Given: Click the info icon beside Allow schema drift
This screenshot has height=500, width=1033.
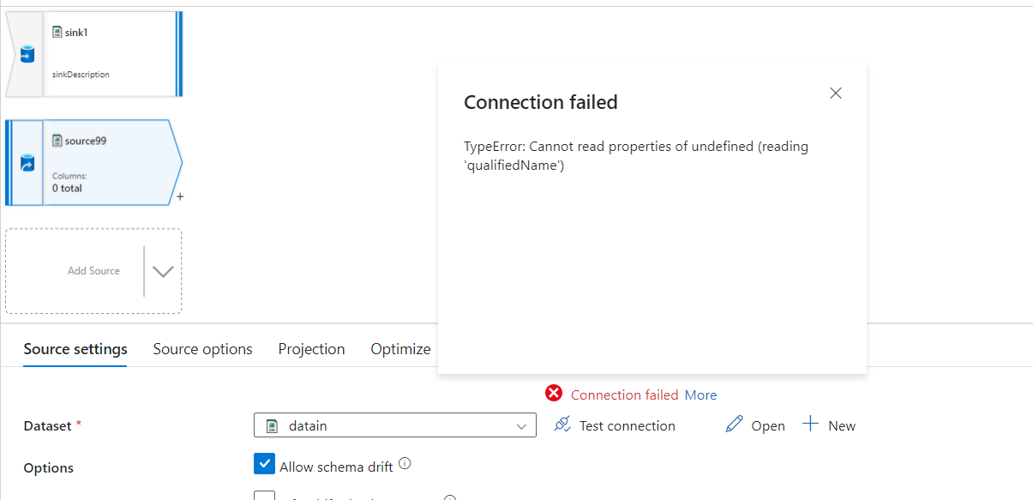Looking at the screenshot, I should 405,464.
